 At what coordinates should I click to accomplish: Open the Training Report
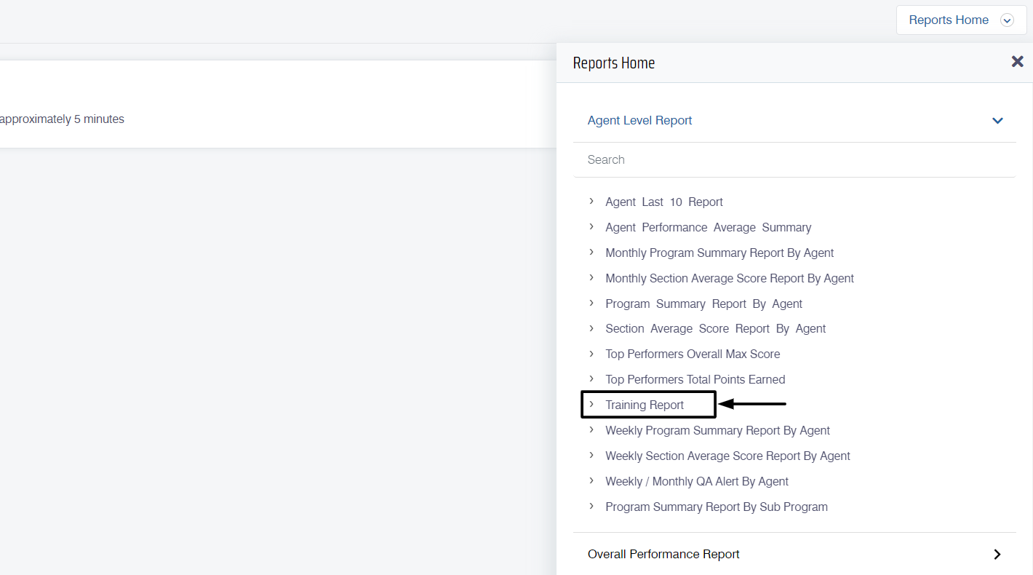(x=645, y=405)
